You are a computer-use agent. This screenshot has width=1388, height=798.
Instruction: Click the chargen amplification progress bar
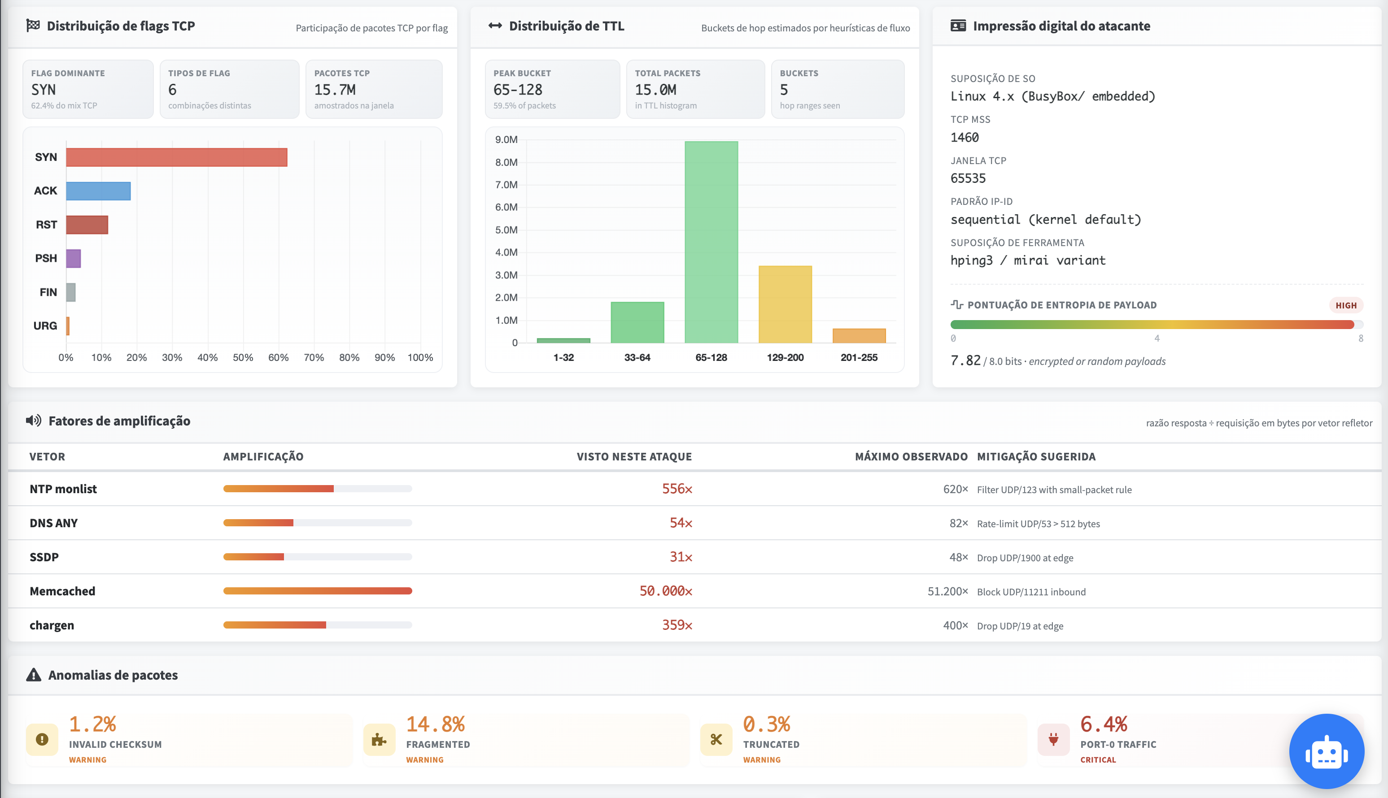(x=318, y=625)
